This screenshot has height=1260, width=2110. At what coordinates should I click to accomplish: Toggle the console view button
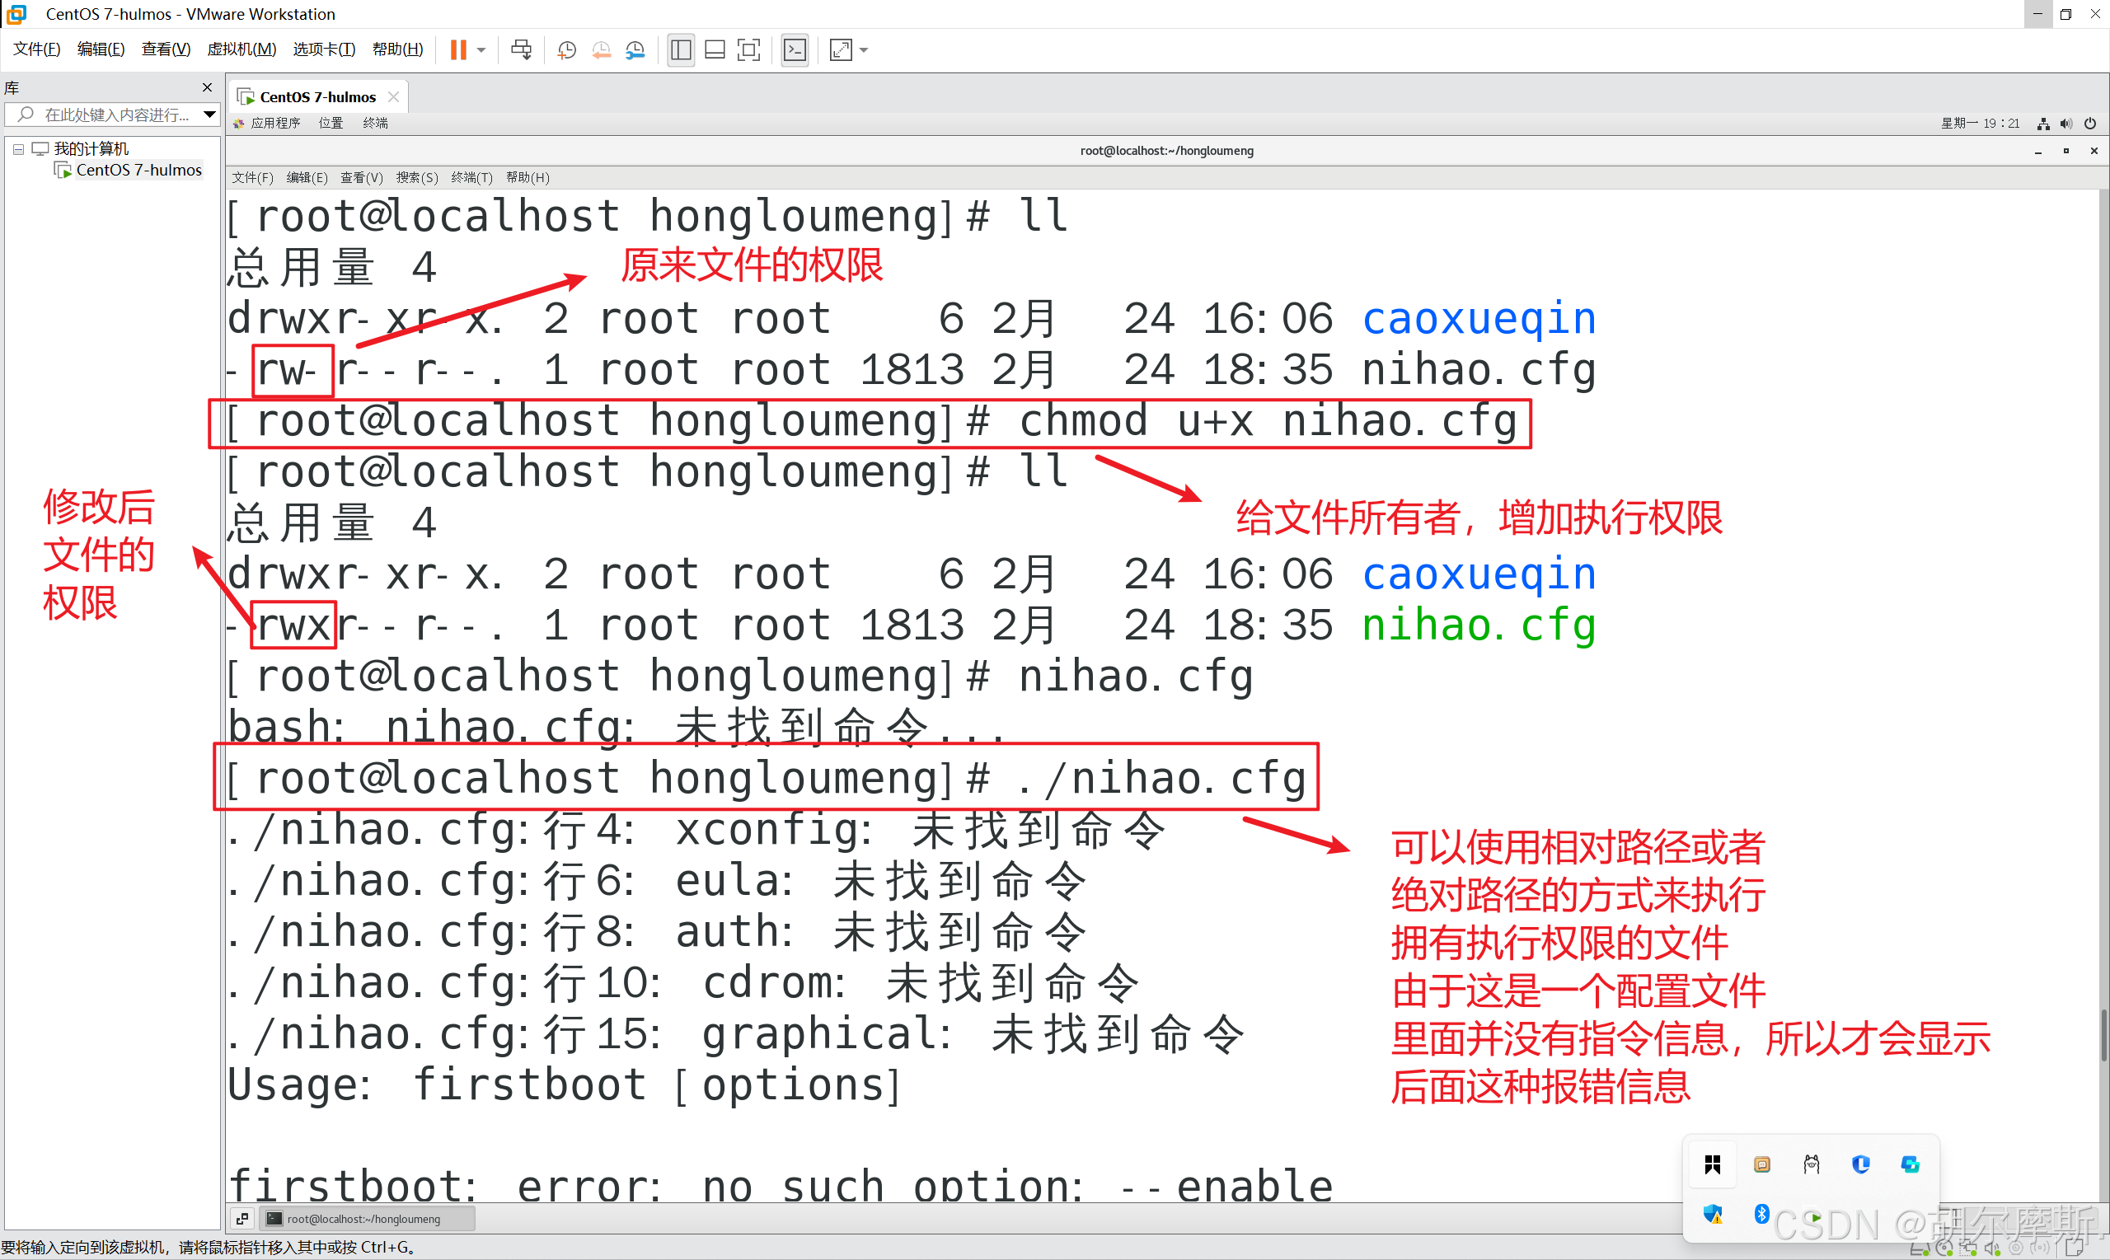click(795, 49)
